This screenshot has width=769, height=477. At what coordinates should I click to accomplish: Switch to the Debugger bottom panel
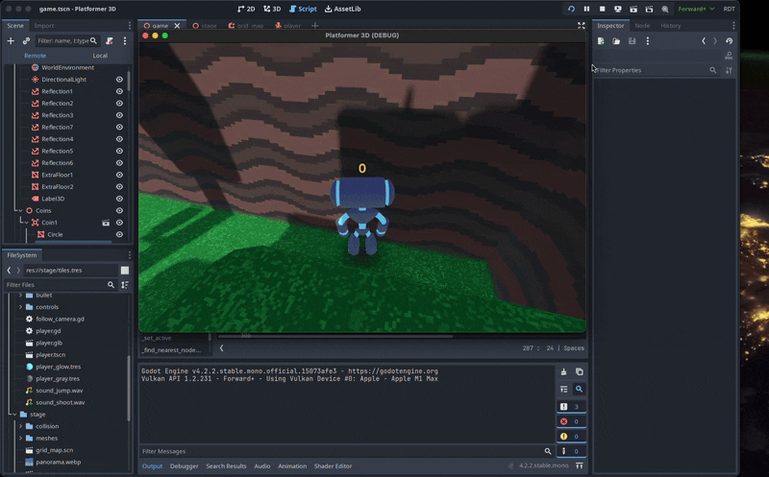click(x=184, y=466)
